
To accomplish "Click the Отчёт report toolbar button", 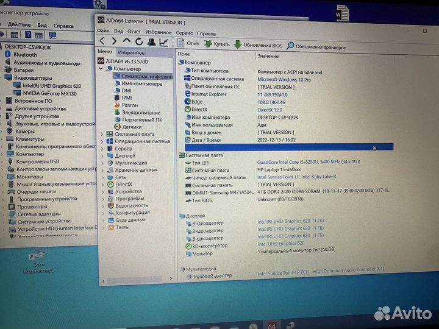I will tap(188, 43).
